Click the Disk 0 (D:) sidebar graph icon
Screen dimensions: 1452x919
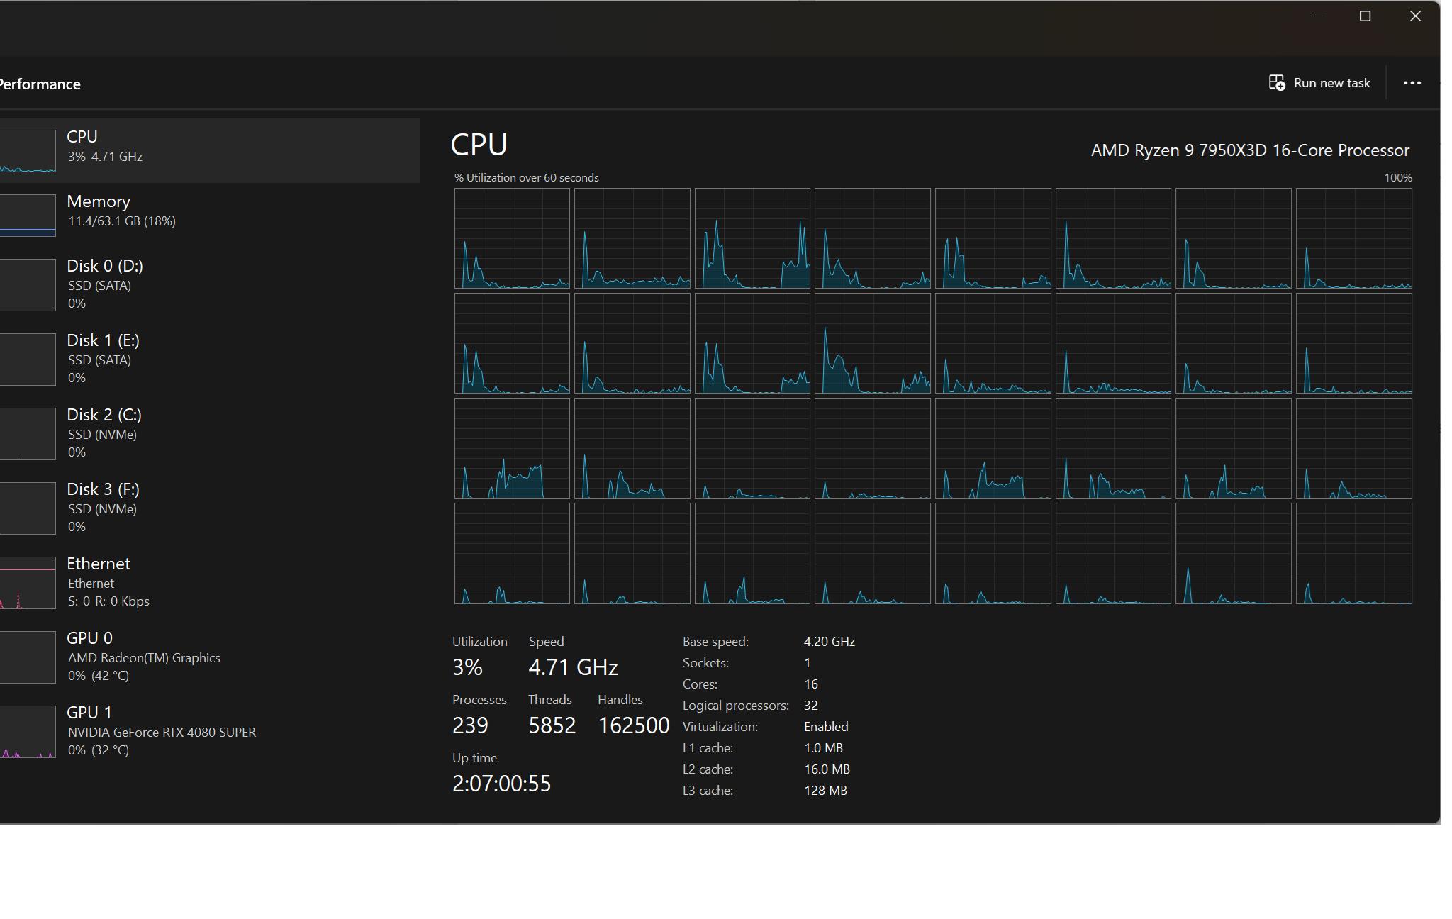point(28,284)
